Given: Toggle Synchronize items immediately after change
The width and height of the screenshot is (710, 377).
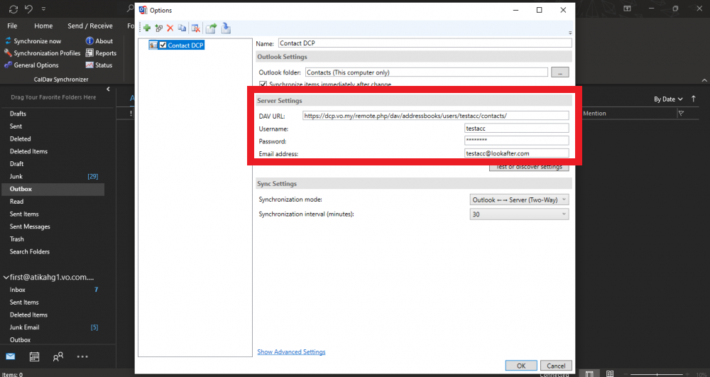Looking at the screenshot, I should coord(263,84).
